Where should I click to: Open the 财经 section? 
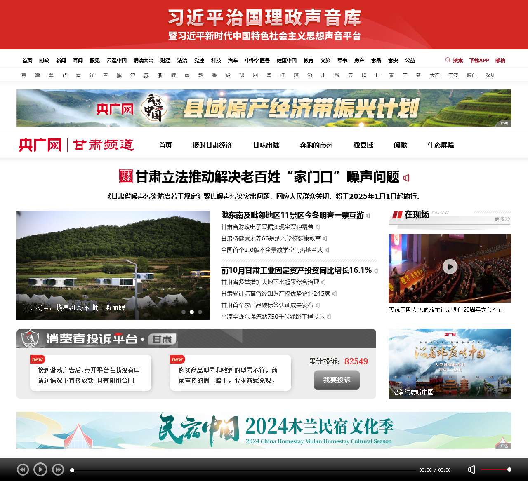pos(165,60)
